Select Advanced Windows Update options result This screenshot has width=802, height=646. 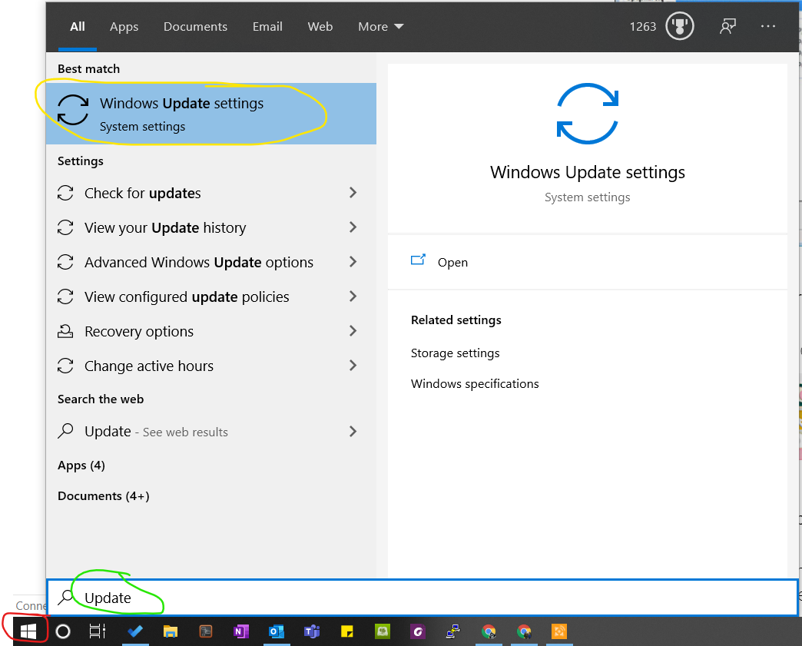pos(210,262)
